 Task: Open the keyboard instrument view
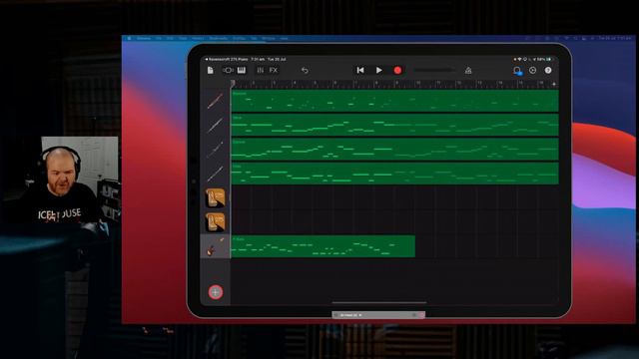tap(242, 71)
